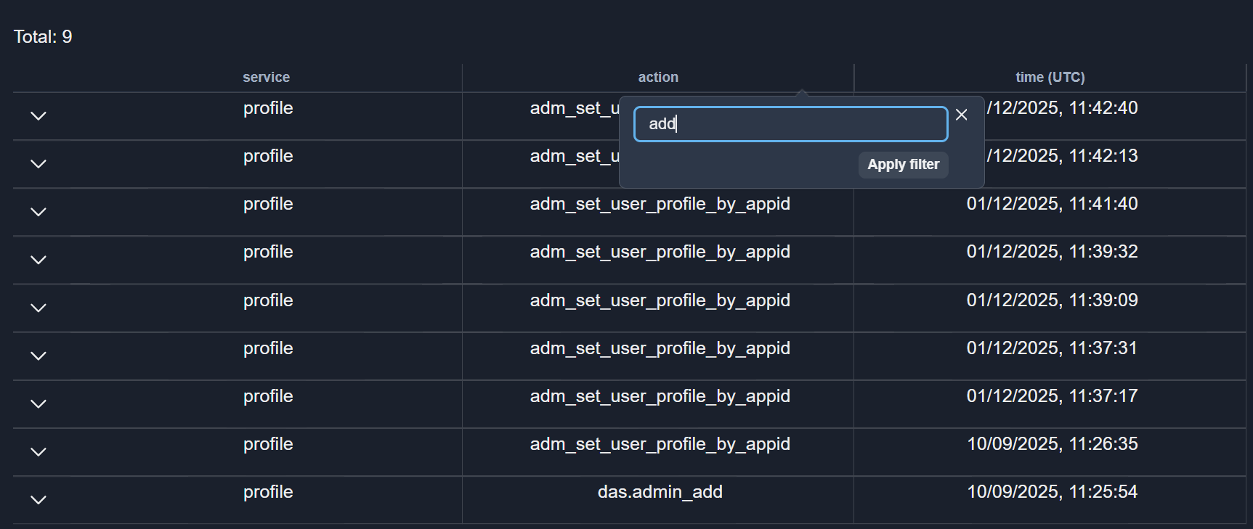Select the das.admin_add action cell
The image size is (1253, 529).
(x=660, y=492)
